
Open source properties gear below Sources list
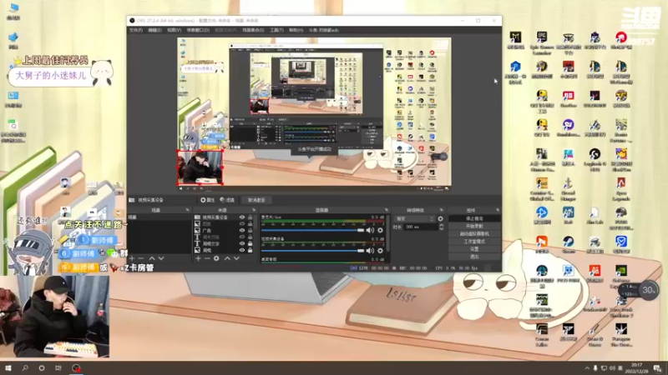tap(216, 258)
